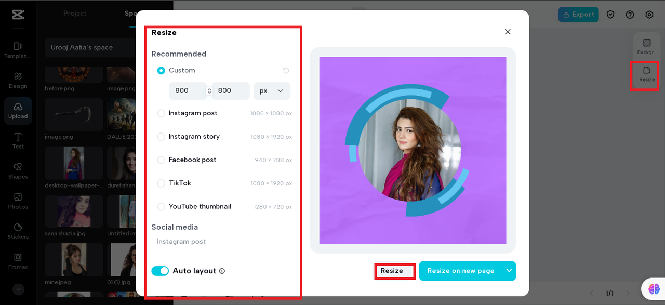Click the Recommended section heading
Viewport: 665px width, 305px height.
click(x=179, y=54)
